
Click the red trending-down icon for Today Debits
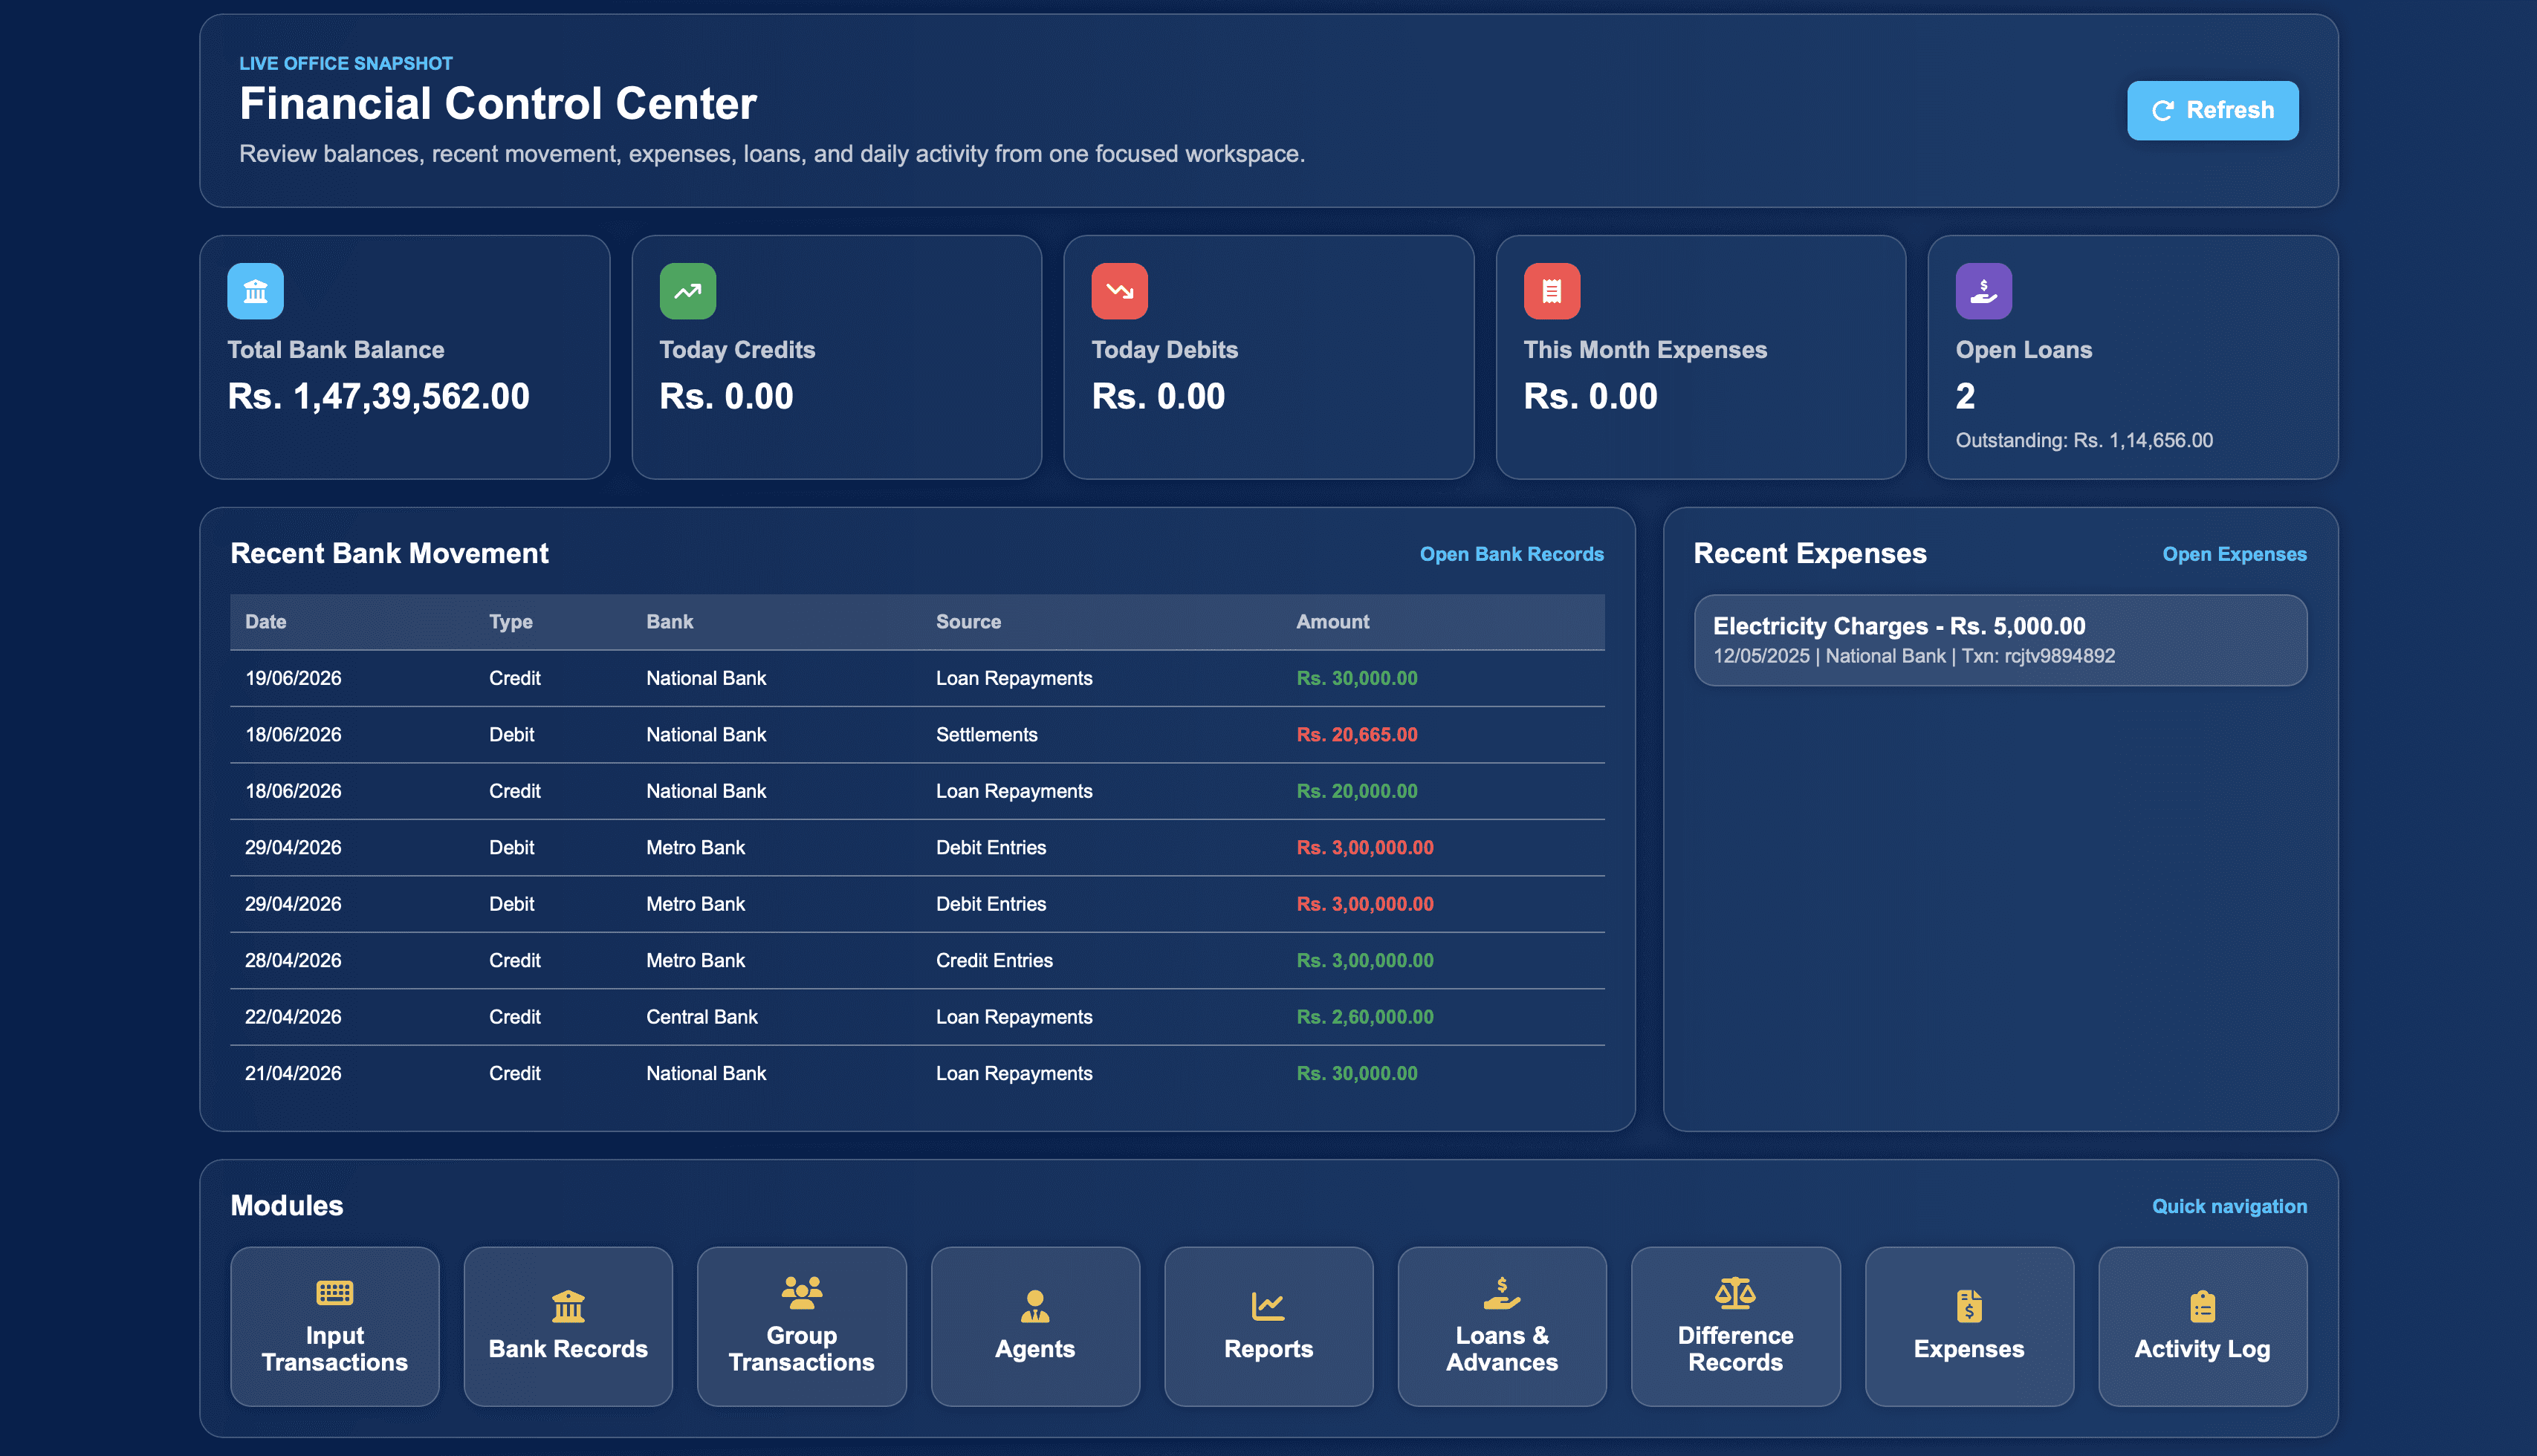(1119, 291)
